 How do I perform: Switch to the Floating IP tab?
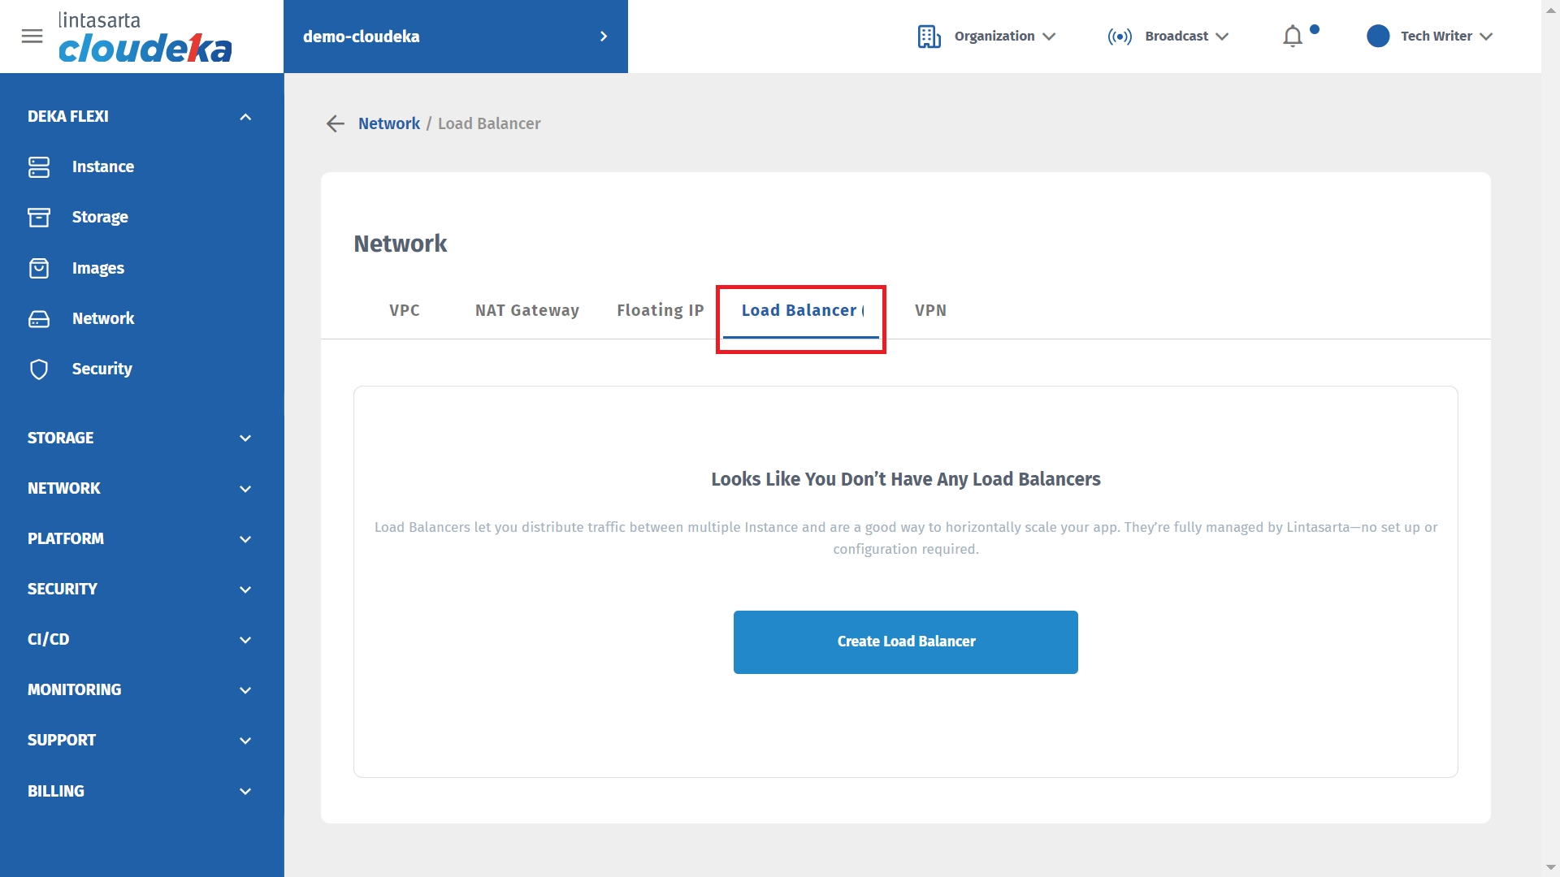(x=660, y=310)
